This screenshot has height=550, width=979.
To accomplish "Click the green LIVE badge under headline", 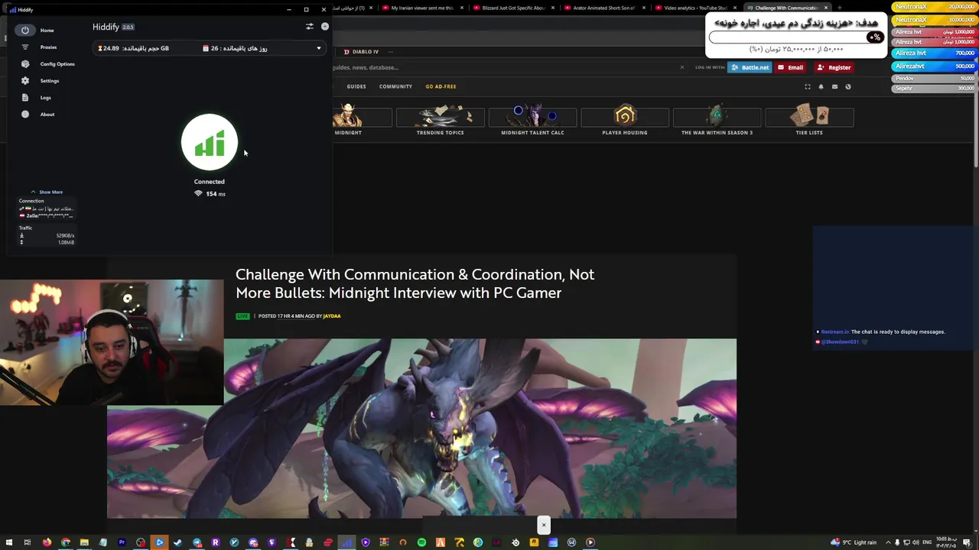I will [x=242, y=316].
